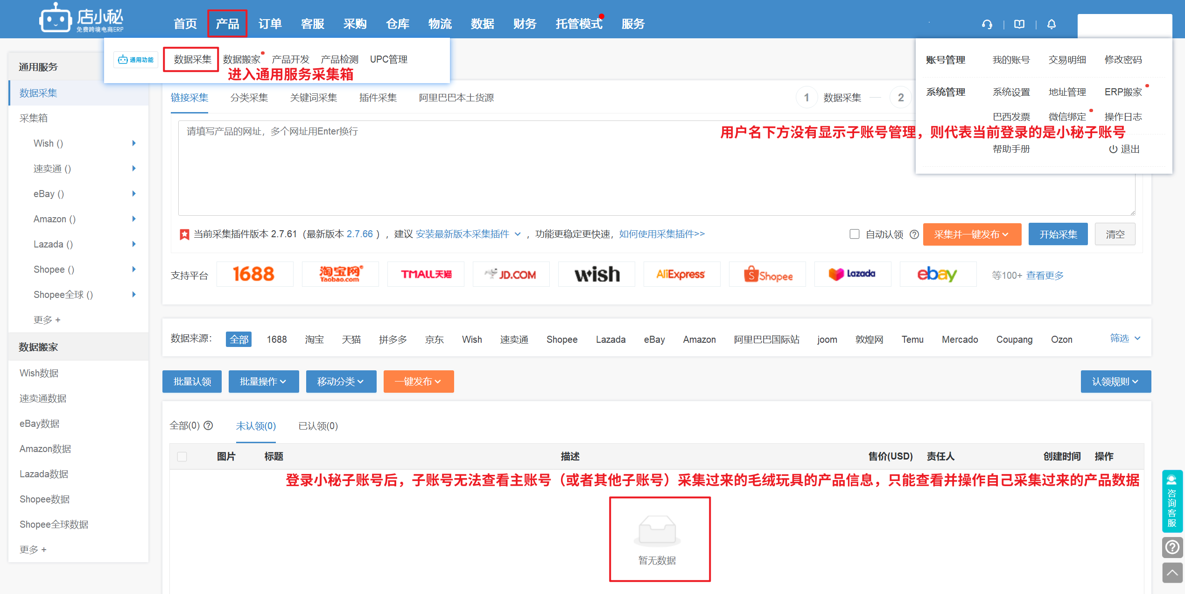Click the 查看更多 platforms link
The width and height of the screenshot is (1185, 594).
click(x=1045, y=276)
